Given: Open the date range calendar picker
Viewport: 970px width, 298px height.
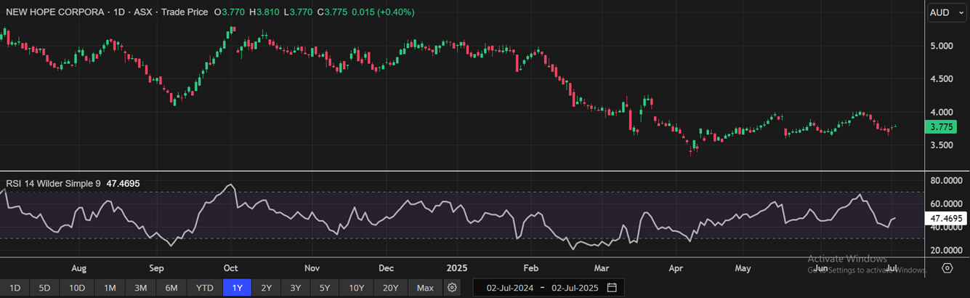Looking at the screenshot, I should click(612, 288).
